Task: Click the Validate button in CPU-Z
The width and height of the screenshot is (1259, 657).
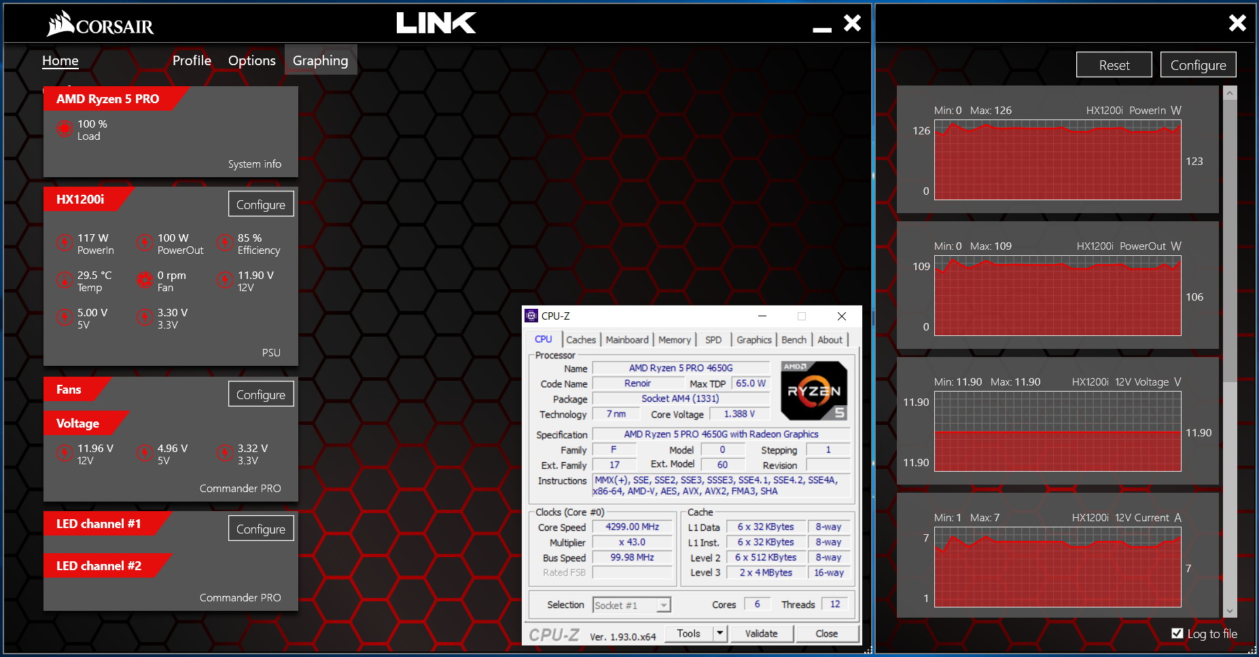Action: point(761,633)
